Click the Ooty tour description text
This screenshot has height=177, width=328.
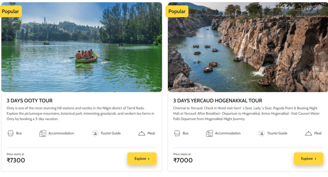point(81,113)
